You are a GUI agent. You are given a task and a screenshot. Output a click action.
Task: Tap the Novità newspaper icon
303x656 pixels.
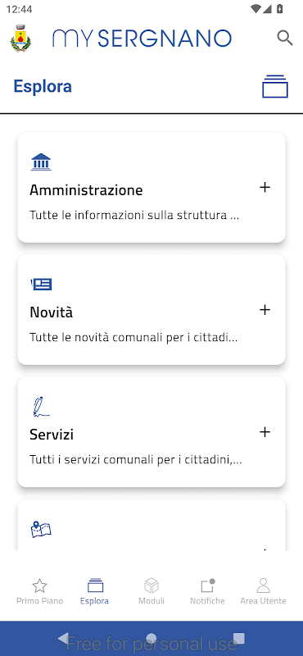coord(42,285)
